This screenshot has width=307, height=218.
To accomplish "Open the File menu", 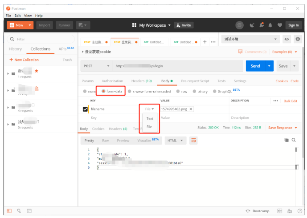I will tap(8, 16).
